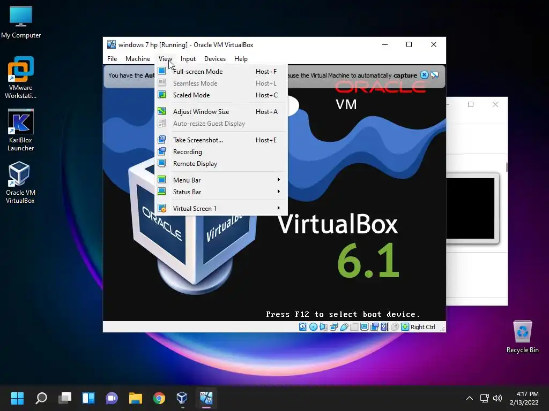The height and width of the screenshot is (411, 549).
Task: Click the don't-show-again message icon in notification
Action: coord(434,75)
